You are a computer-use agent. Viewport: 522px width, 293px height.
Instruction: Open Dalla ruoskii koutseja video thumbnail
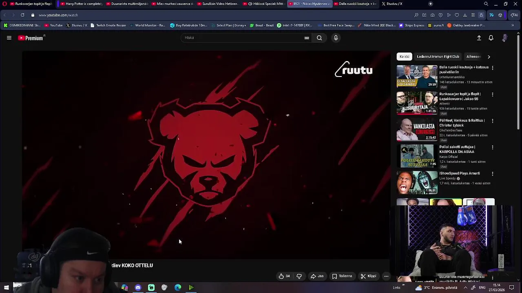click(x=417, y=76)
